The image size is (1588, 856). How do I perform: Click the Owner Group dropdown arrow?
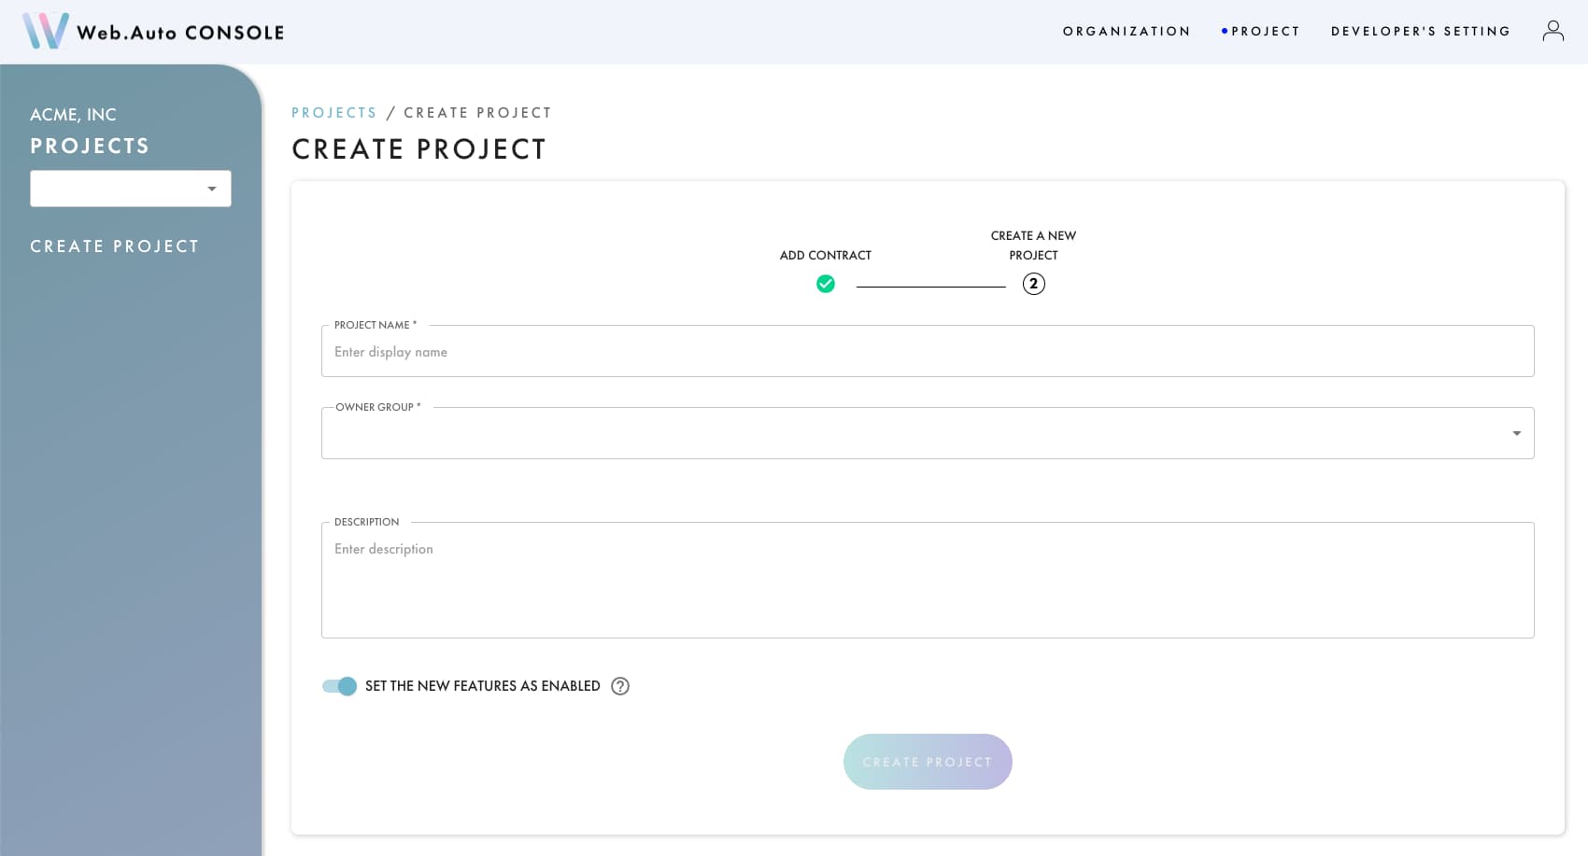point(1515,432)
